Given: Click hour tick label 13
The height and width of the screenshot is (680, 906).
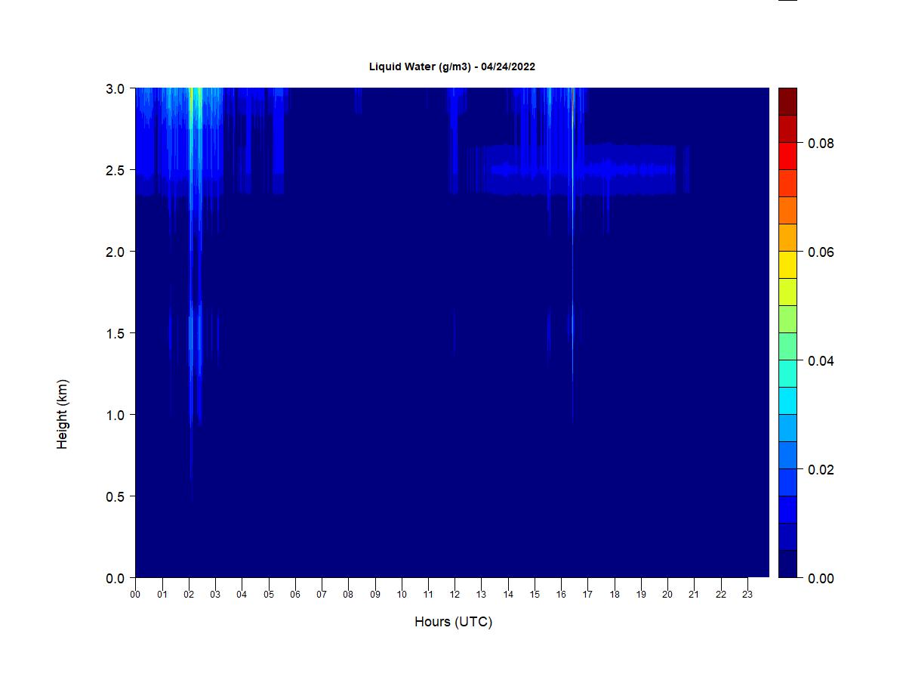Looking at the screenshot, I should [482, 595].
